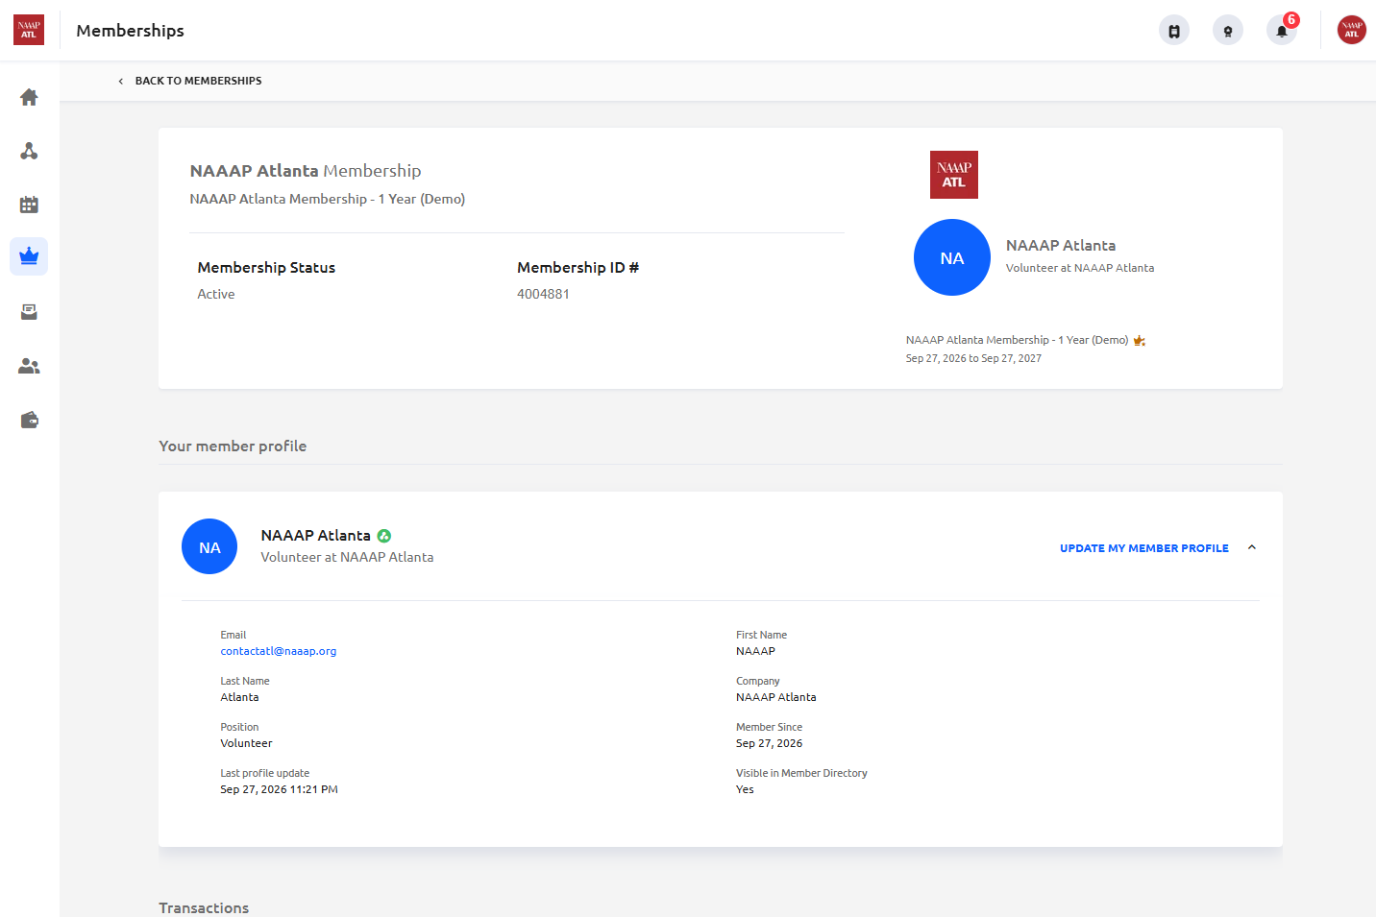Open the calendar events icon in sidebar

(x=29, y=205)
